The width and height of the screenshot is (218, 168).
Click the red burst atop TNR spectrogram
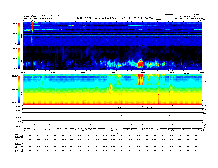[x=140, y=79]
